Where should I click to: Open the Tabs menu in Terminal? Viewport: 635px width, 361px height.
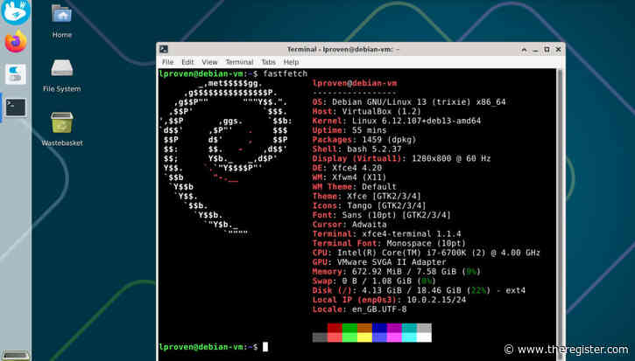coord(268,62)
